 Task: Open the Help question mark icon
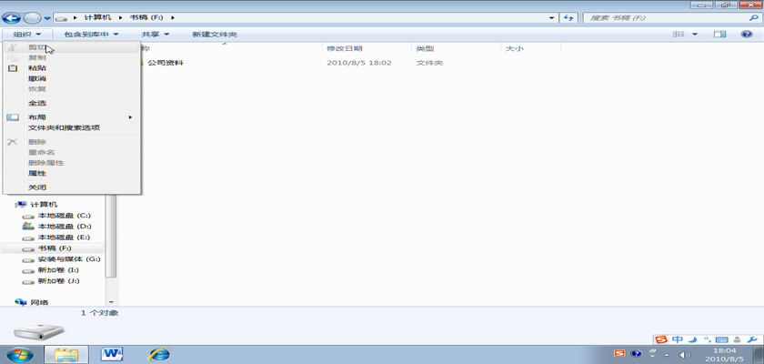(x=745, y=35)
